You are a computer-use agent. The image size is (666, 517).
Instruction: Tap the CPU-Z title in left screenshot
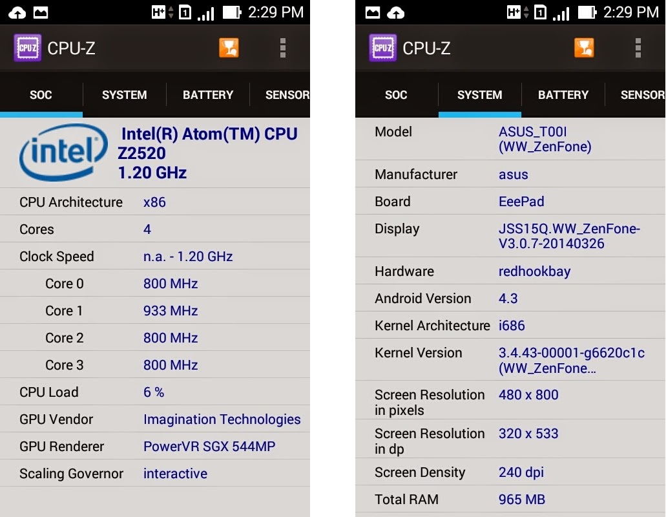click(x=71, y=48)
